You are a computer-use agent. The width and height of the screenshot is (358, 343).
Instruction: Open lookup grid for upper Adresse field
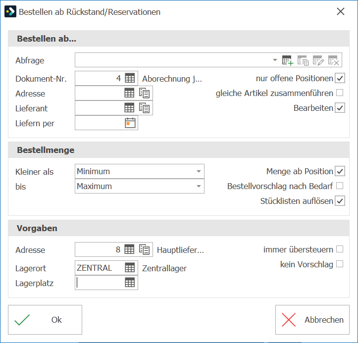click(x=129, y=93)
